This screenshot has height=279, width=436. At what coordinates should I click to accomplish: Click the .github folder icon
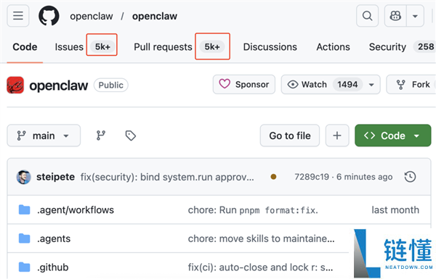coord(24,267)
